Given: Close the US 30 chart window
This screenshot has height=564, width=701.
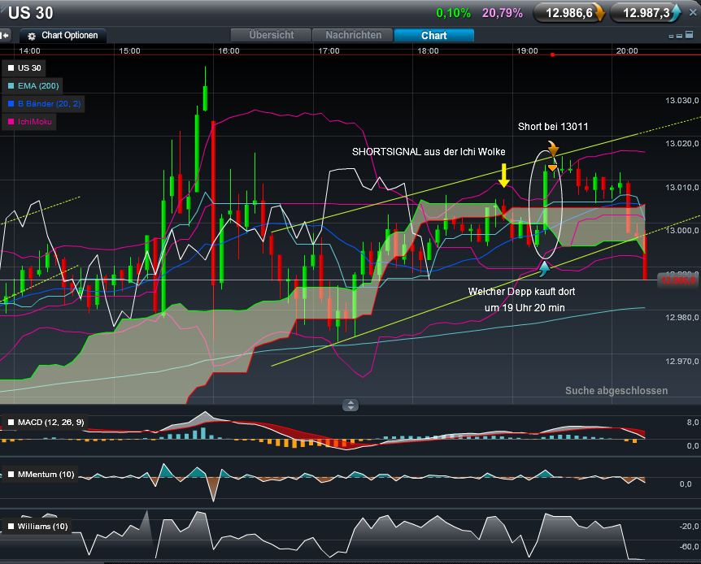Looking at the screenshot, I should coord(693,12).
